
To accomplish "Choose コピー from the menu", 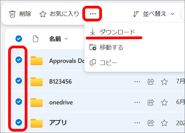I will click(x=108, y=63).
